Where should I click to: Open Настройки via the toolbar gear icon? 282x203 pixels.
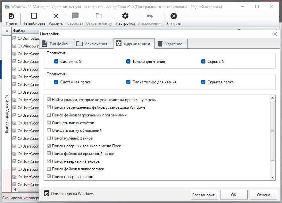(x=125, y=16)
